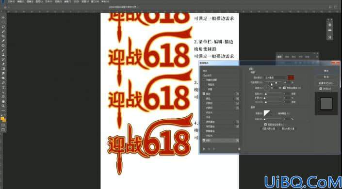Move effect up arrow below styles list

pyautogui.click(x=209, y=149)
